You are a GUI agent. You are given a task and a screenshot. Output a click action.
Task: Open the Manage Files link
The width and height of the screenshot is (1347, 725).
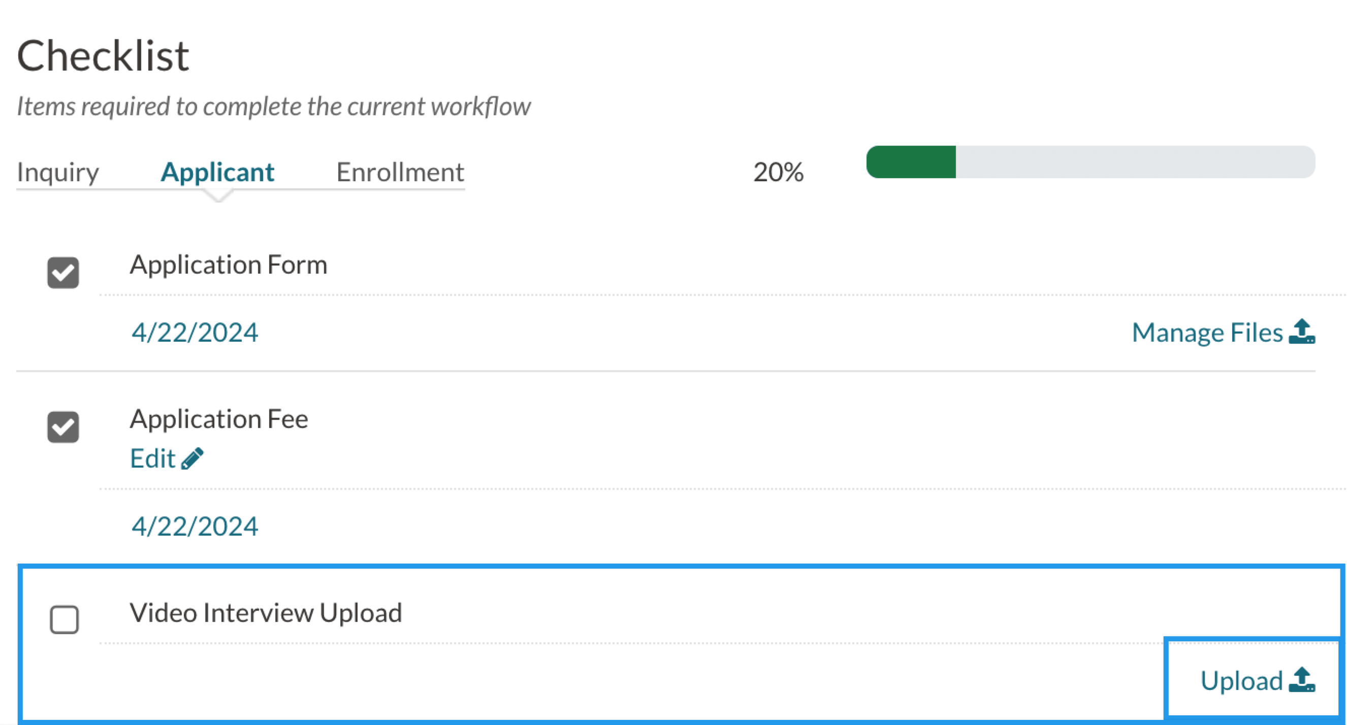pyautogui.click(x=1207, y=333)
